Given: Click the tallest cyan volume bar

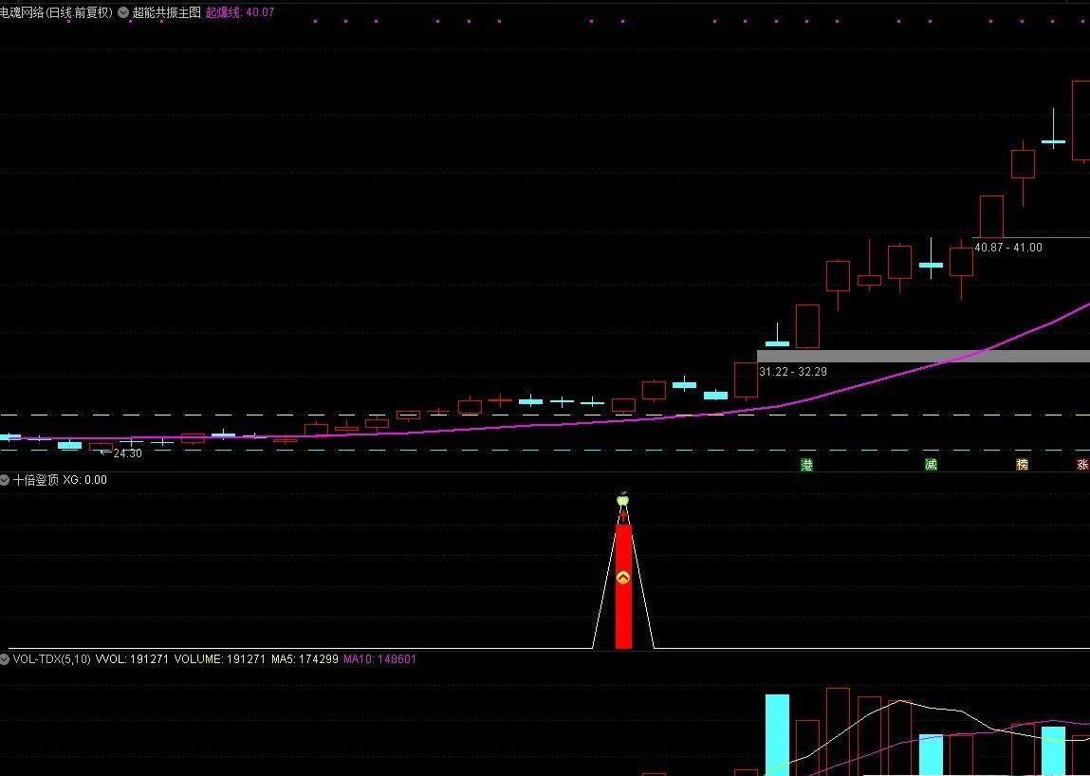Looking at the screenshot, I should (777, 733).
